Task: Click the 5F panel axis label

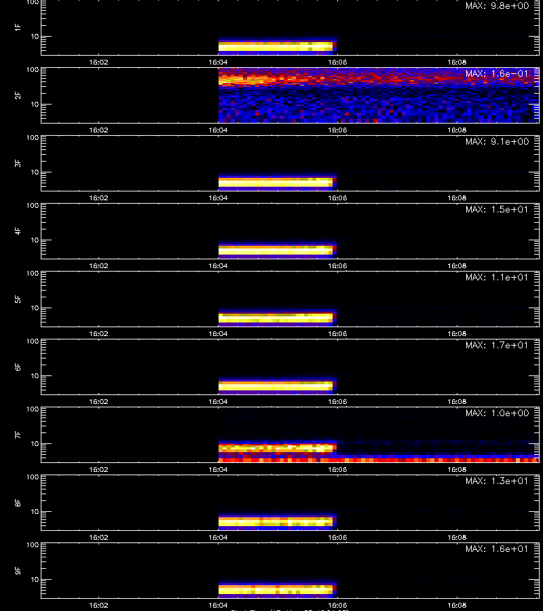Action: 18,299
